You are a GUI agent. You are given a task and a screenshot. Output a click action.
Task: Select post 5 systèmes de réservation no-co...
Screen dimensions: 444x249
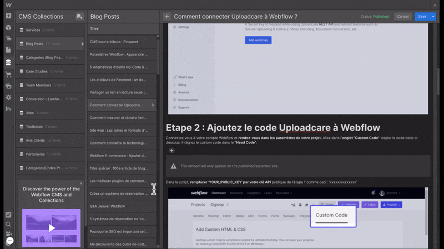point(122,219)
